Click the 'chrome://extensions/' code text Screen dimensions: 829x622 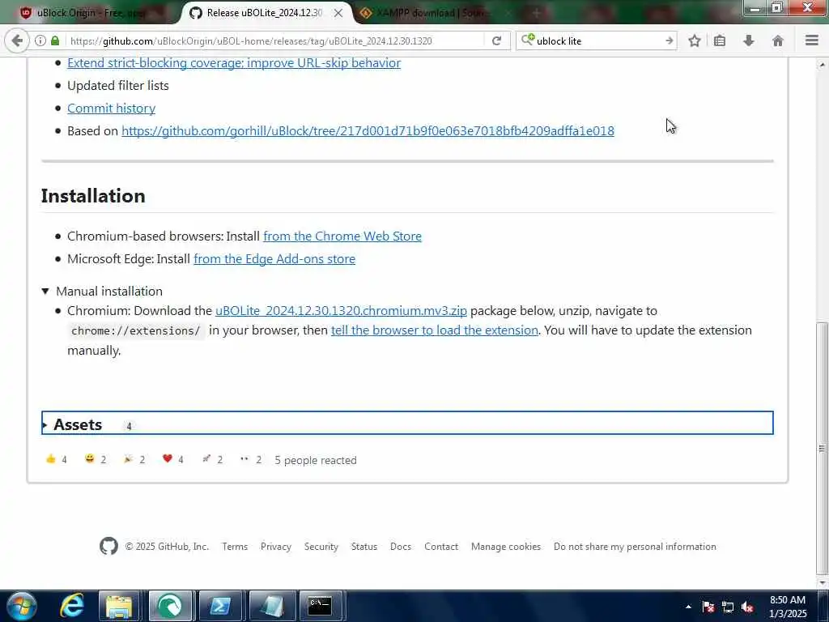(136, 330)
